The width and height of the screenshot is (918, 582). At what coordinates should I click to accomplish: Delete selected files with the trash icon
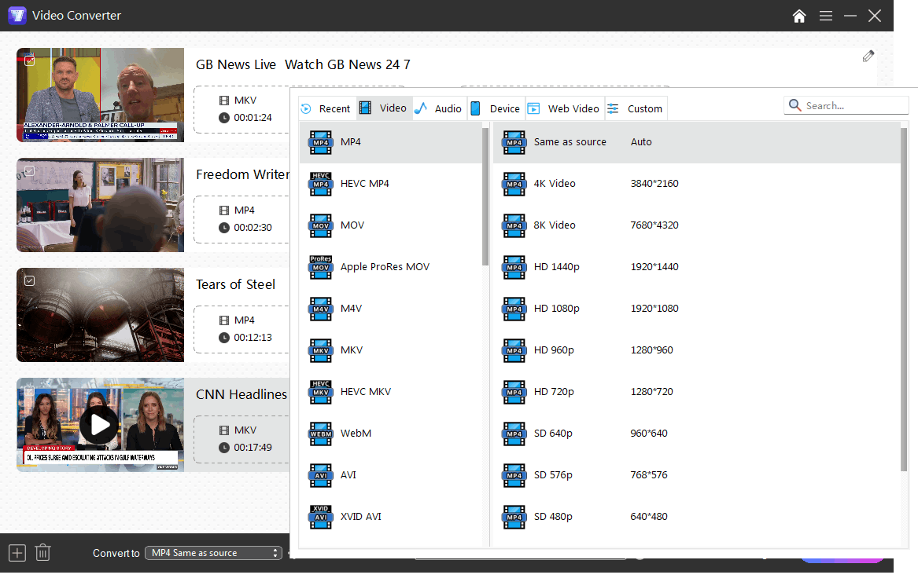42,553
